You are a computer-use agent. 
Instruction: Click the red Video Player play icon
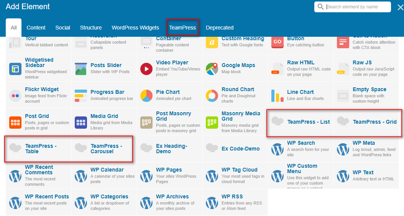coord(146,69)
